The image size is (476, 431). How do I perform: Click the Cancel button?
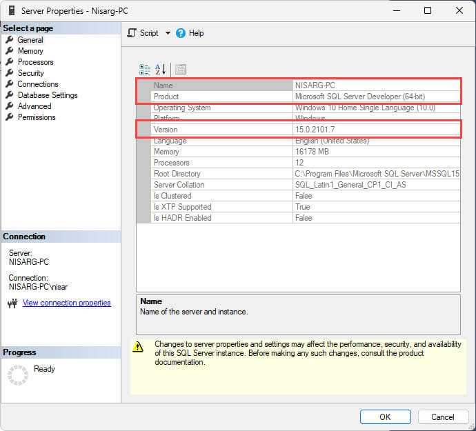point(443,417)
